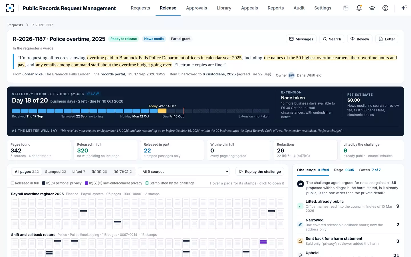The image size is (411, 257).
Task: Click the Upheld shield icon
Action: [x=300, y=255]
